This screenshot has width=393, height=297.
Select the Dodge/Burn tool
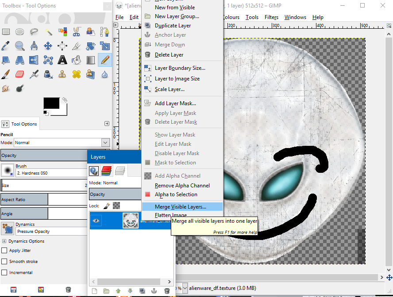(x=20, y=88)
